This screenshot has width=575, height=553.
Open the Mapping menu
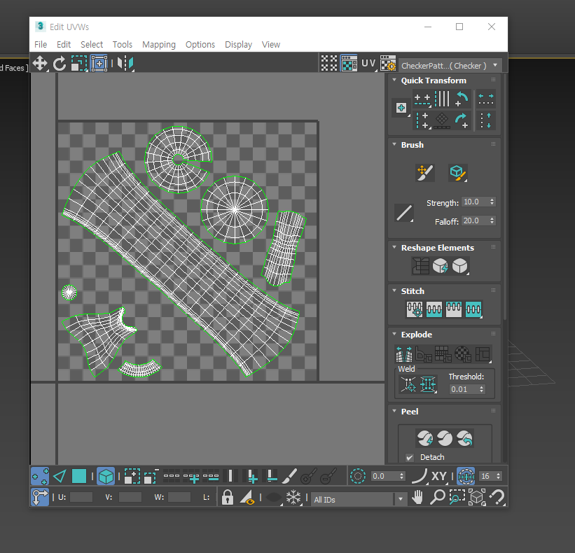click(x=158, y=44)
